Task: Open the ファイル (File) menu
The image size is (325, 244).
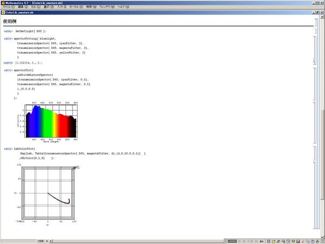Action: [x=10, y=7]
